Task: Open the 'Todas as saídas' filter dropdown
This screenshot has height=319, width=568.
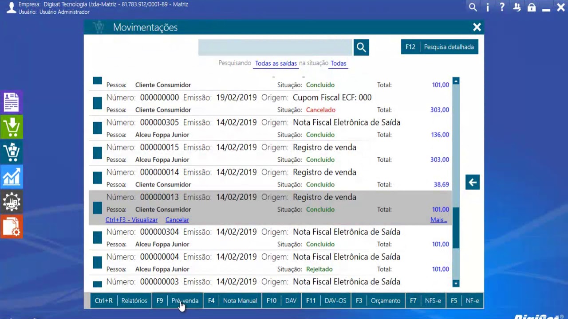Action: point(276,63)
